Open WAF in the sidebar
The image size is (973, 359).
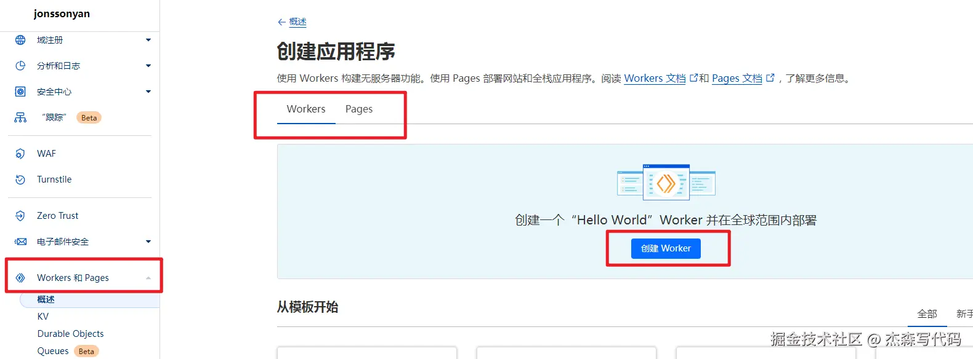[x=46, y=154]
